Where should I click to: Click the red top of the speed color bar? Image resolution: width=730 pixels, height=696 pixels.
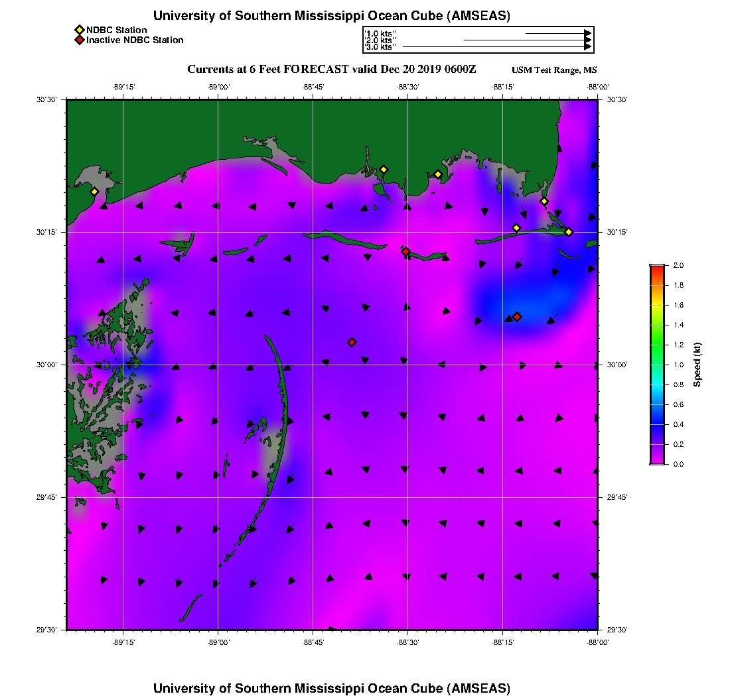click(657, 268)
